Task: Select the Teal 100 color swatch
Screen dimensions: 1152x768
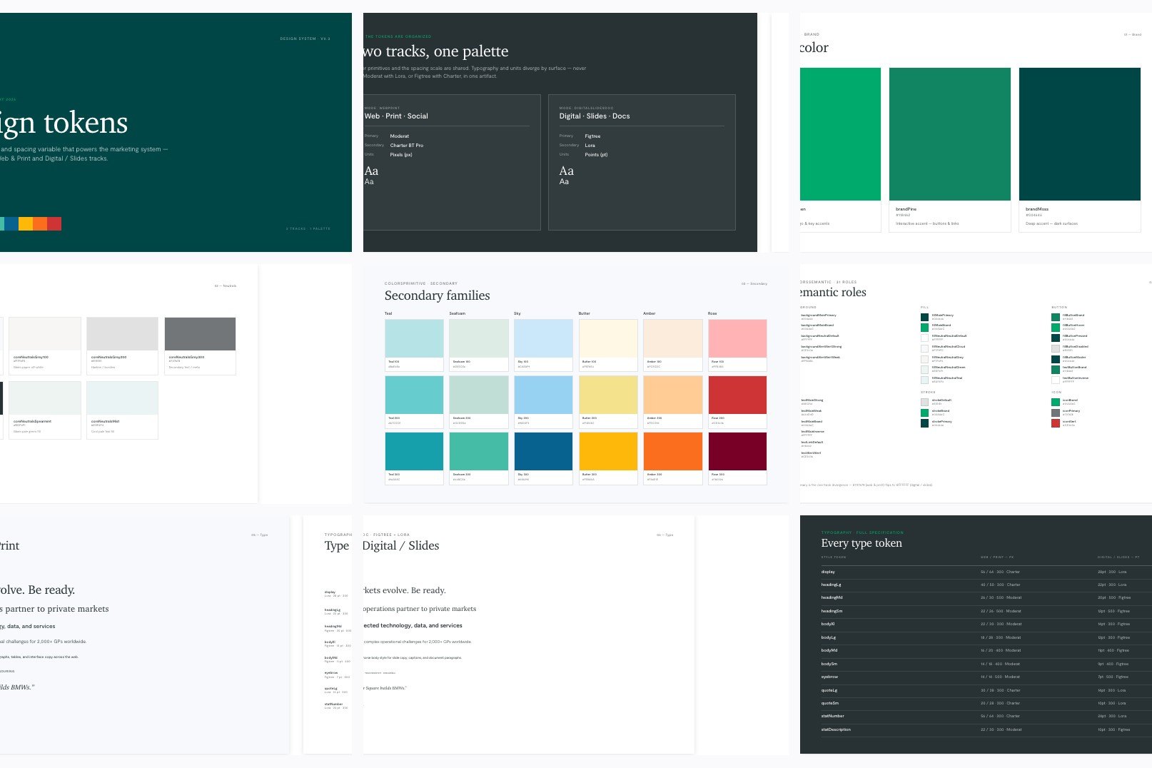Action: click(414, 338)
